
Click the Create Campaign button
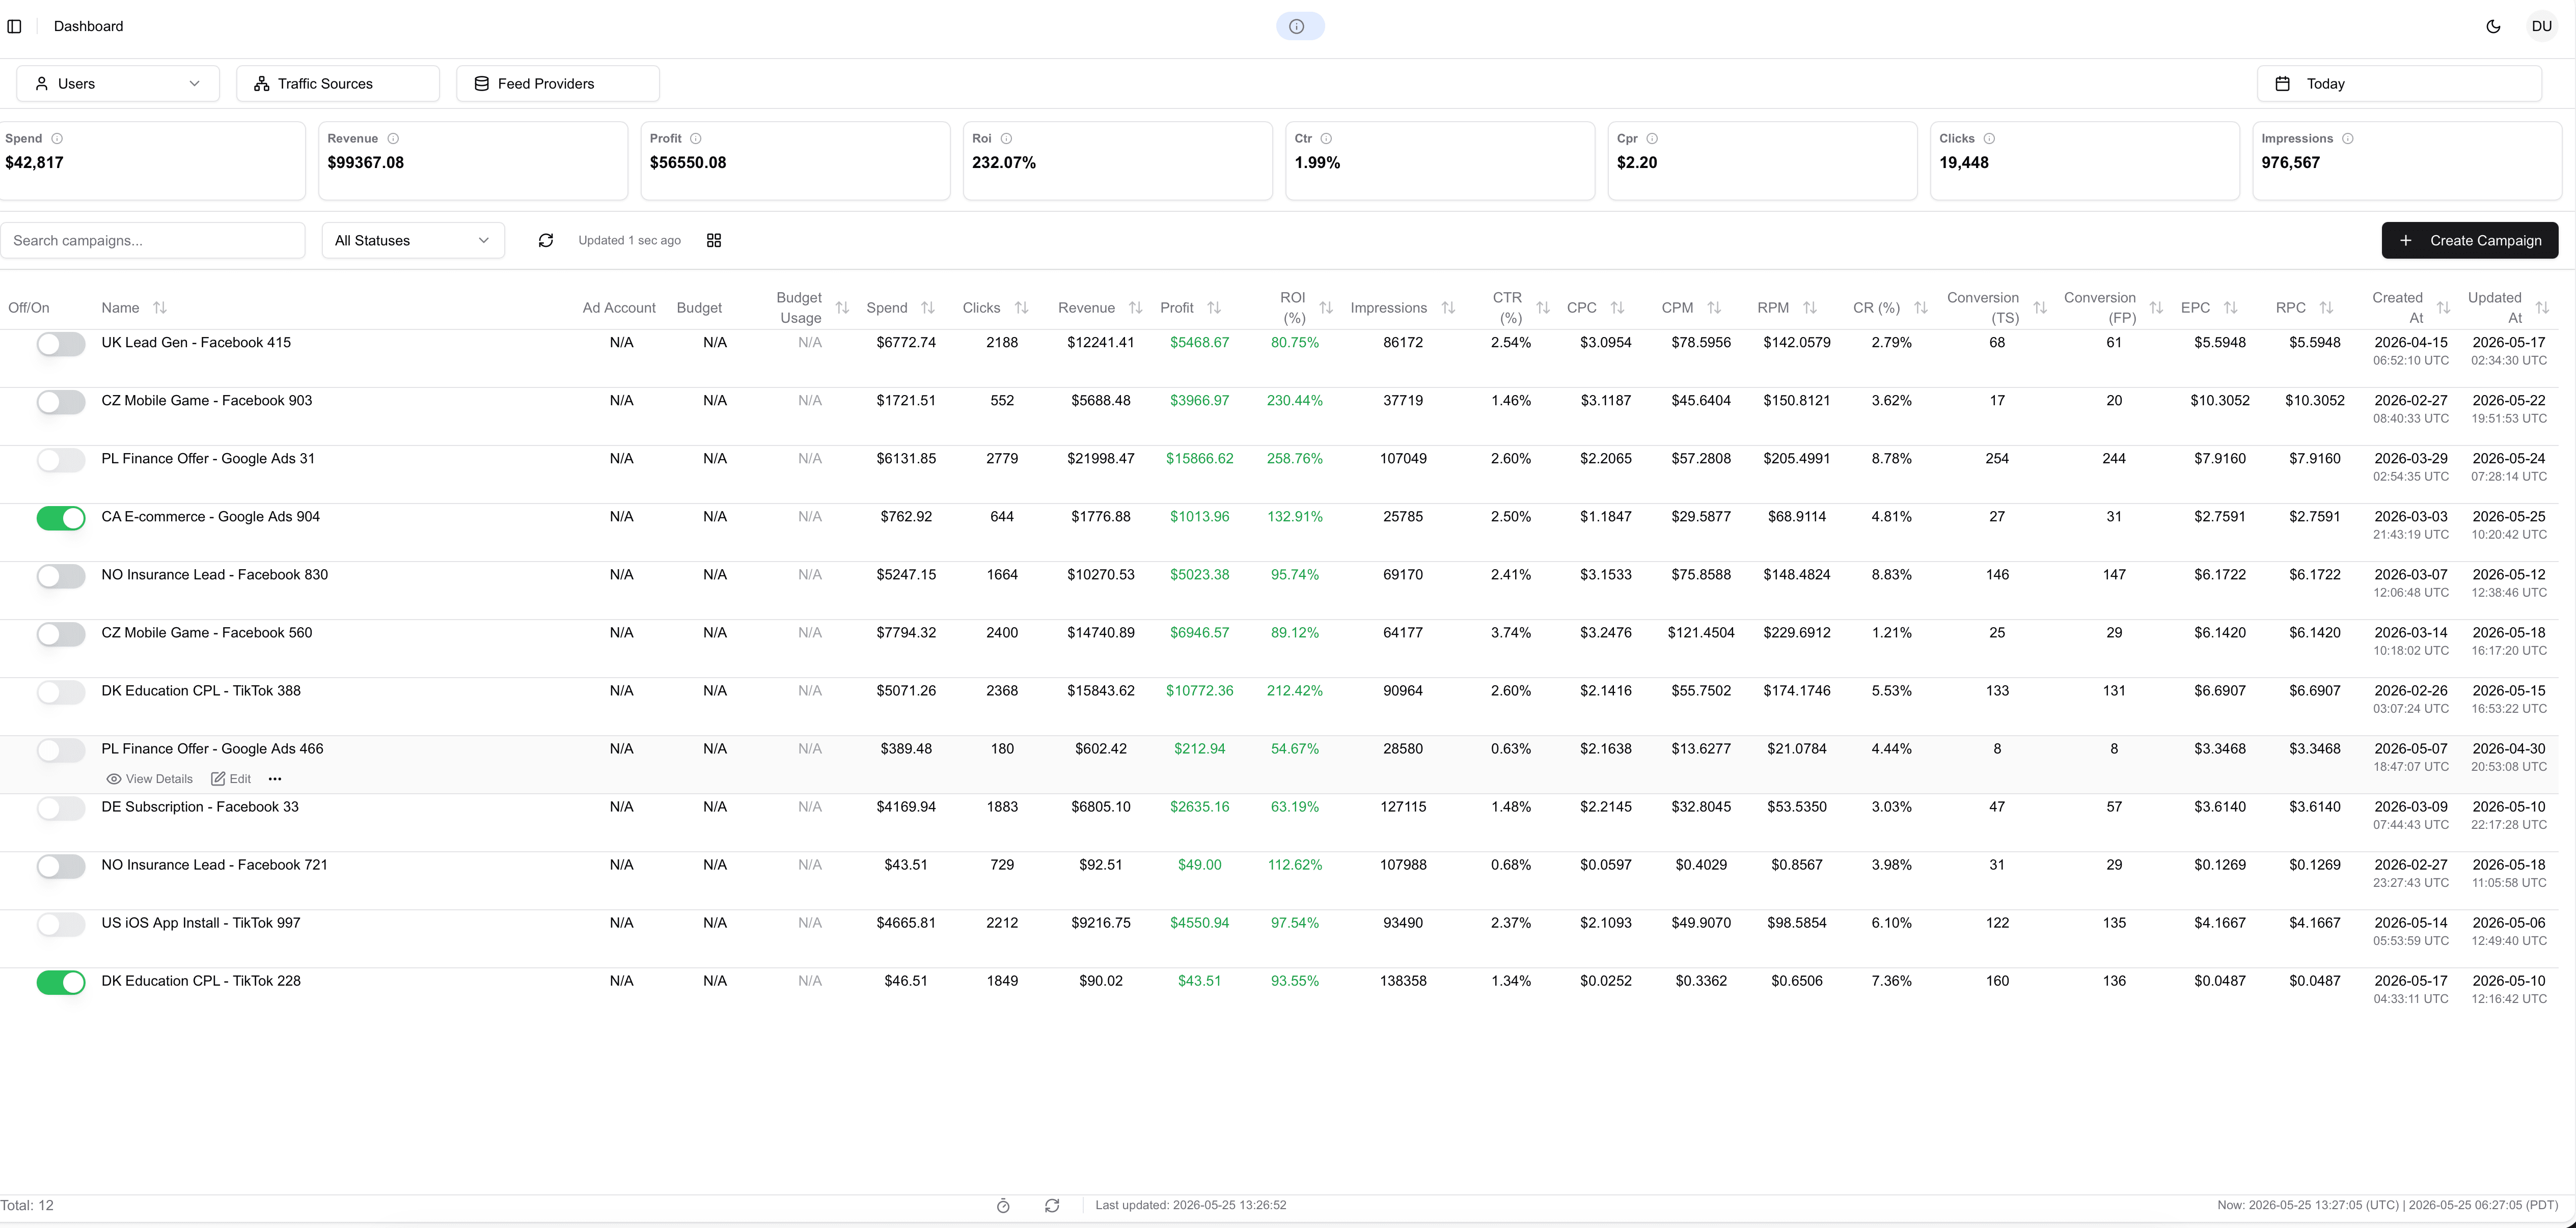click(2469, 240)
